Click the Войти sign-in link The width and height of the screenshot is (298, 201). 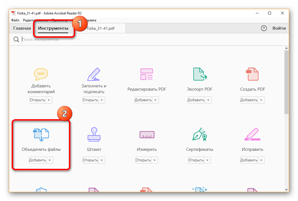[279, 28]
